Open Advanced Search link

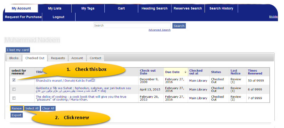[159, 30]
